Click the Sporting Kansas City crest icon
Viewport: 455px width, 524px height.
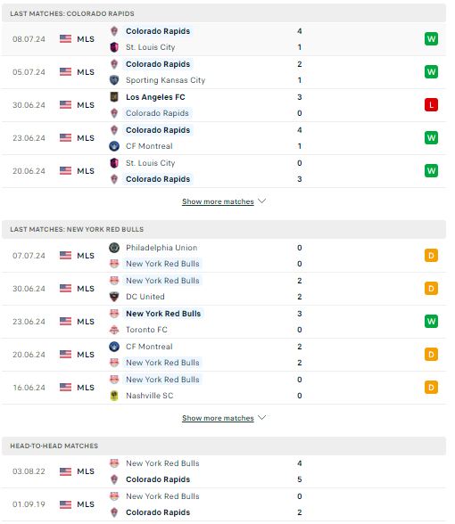pyautogui.click(x=114, y=80)
